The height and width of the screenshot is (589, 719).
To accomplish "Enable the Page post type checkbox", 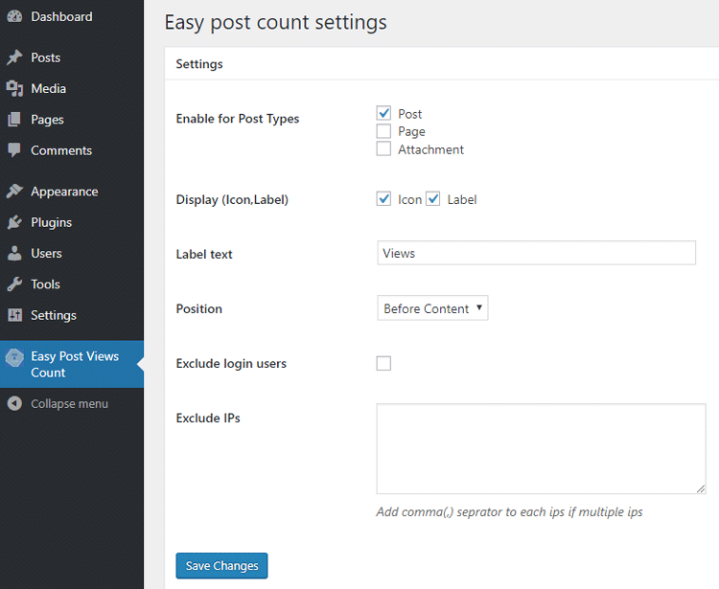I will (383, 131).
